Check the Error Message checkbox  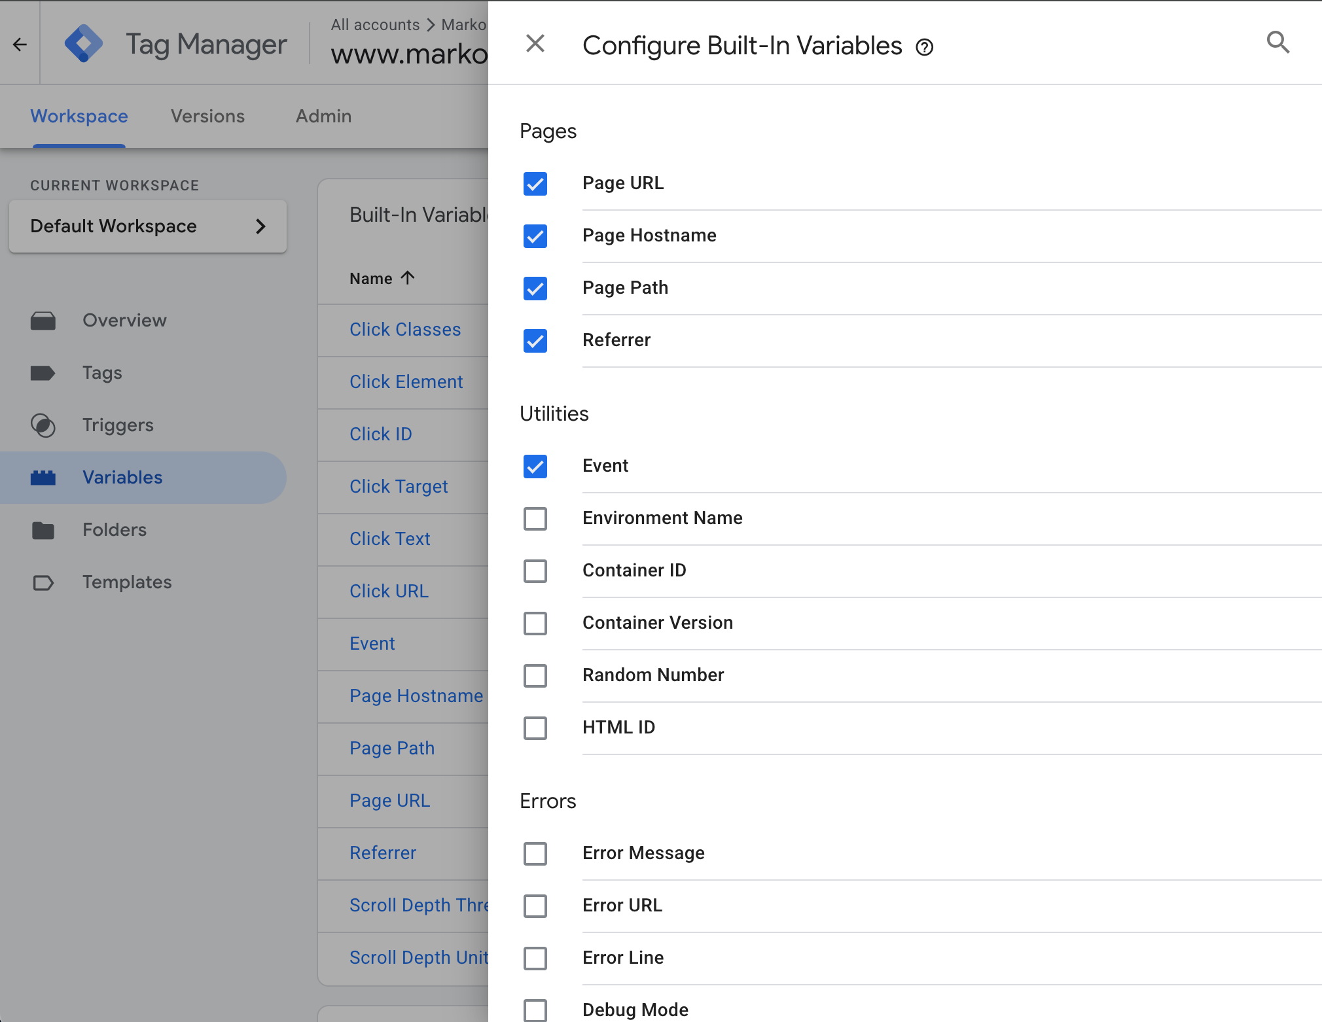click(x=535, y=854)
